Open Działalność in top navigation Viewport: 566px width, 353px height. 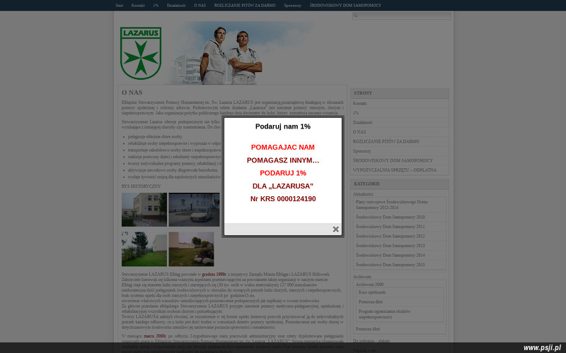click(176, 6)
